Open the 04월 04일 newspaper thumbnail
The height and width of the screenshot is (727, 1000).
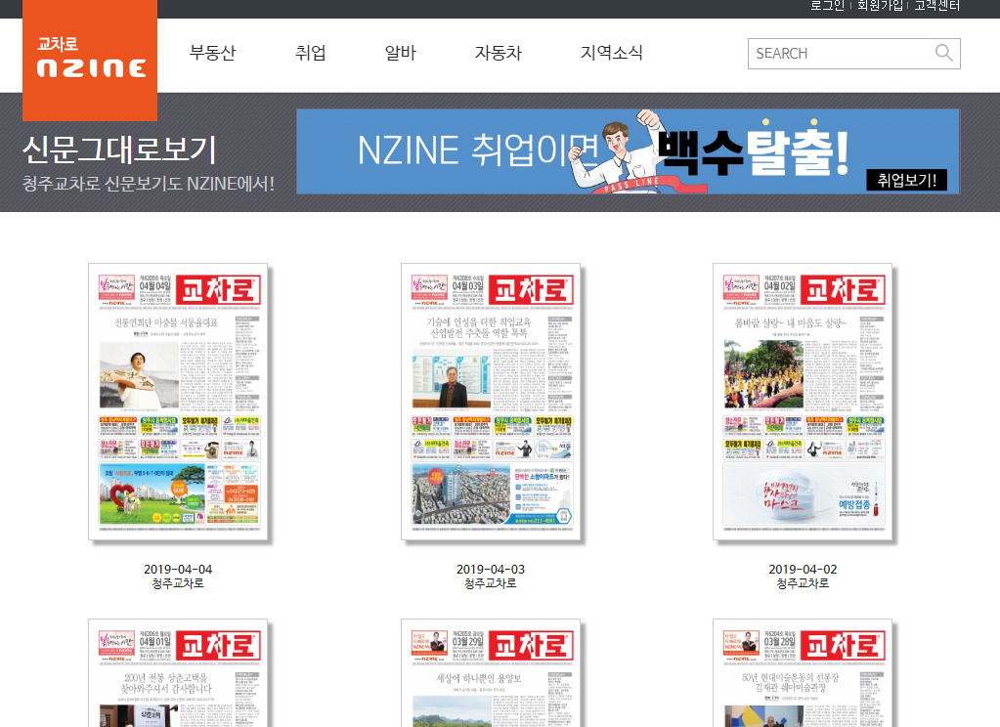tap(178, 402)
